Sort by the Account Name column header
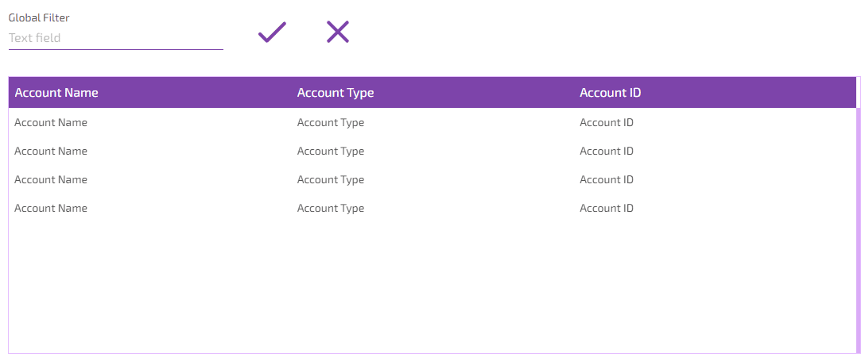The height and width of the screenshot is (357, 865). tap(56, 93)
